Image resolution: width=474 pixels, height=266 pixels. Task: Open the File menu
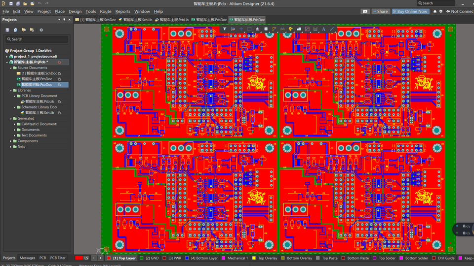pyautogui.click(x=6, y=11)
